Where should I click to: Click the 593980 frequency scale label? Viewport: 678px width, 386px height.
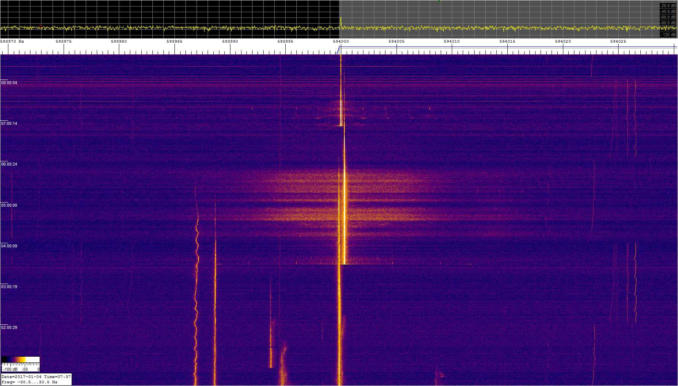tap(119, 41)
